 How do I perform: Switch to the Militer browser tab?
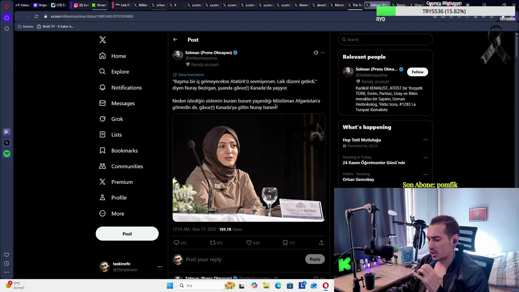(x=140, y=5)
